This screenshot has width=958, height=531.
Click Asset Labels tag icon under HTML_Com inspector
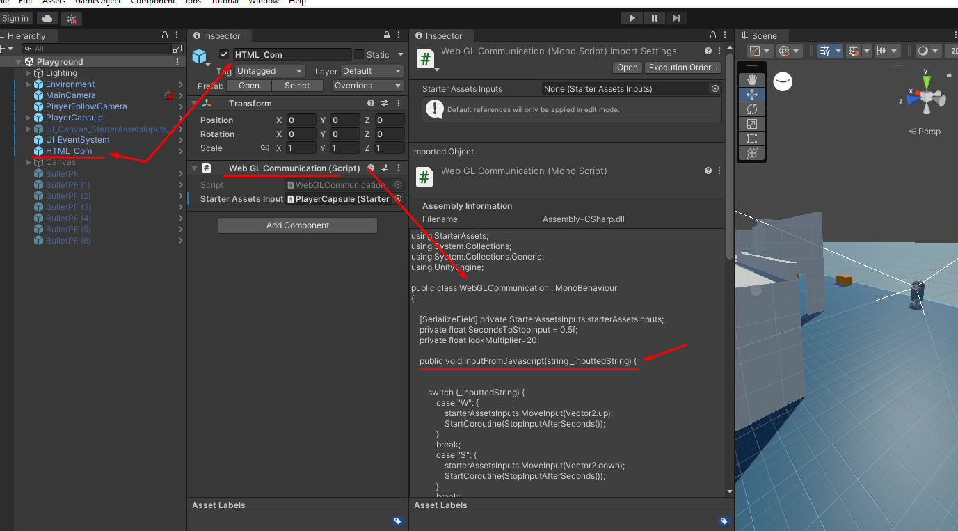tap(397, 521)
